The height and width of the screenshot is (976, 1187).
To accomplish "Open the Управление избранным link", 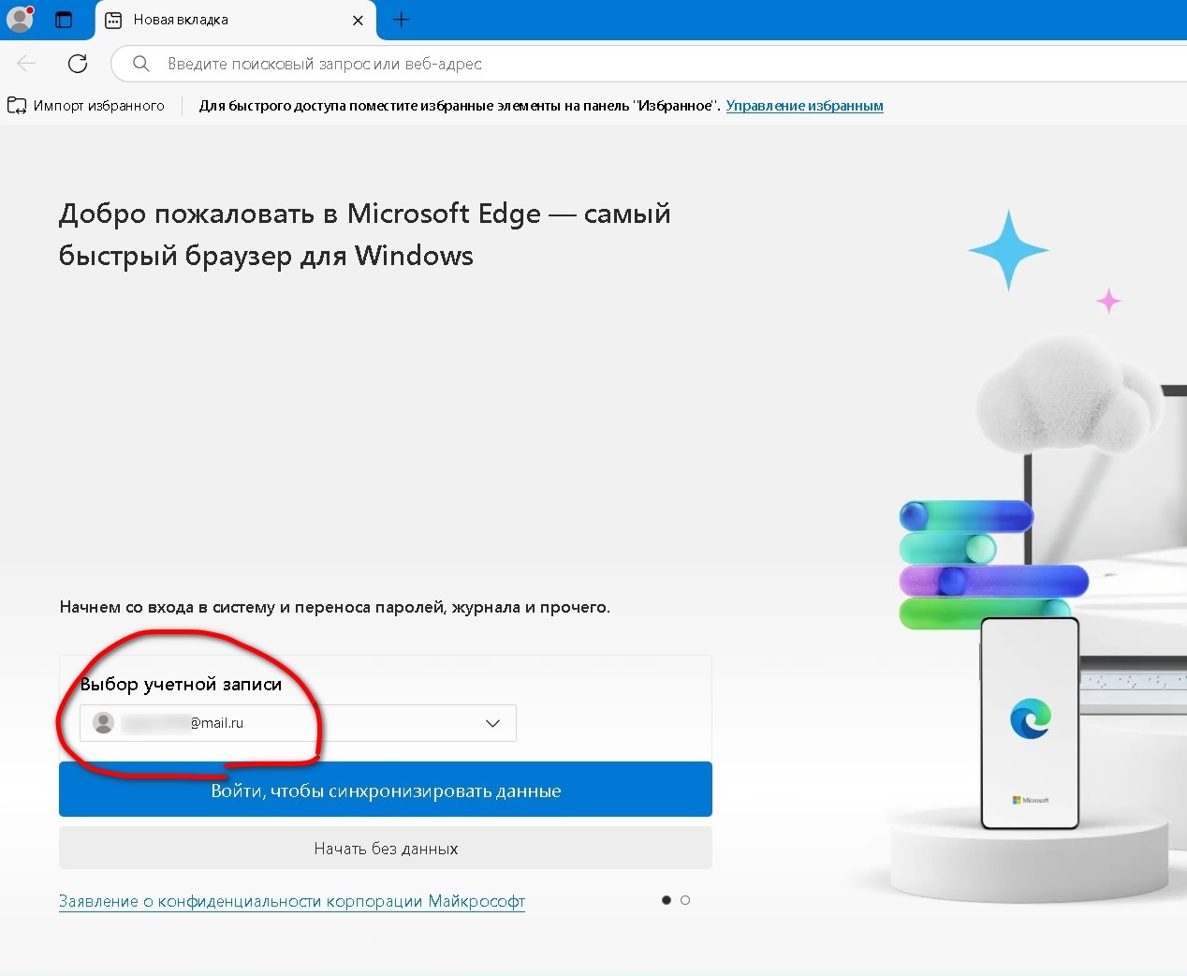I will coord(804,106).
